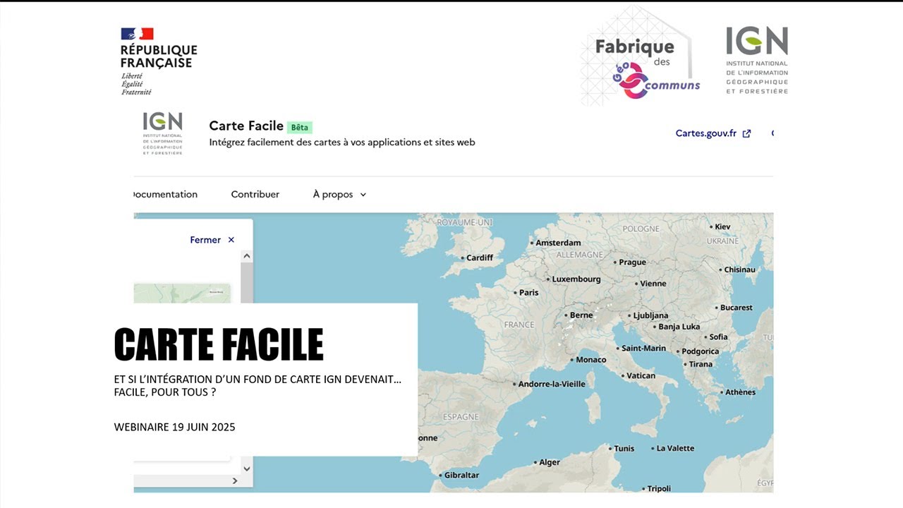Click the Bêta badge
The height and width of the screenshot is (508, 903).
300,128
